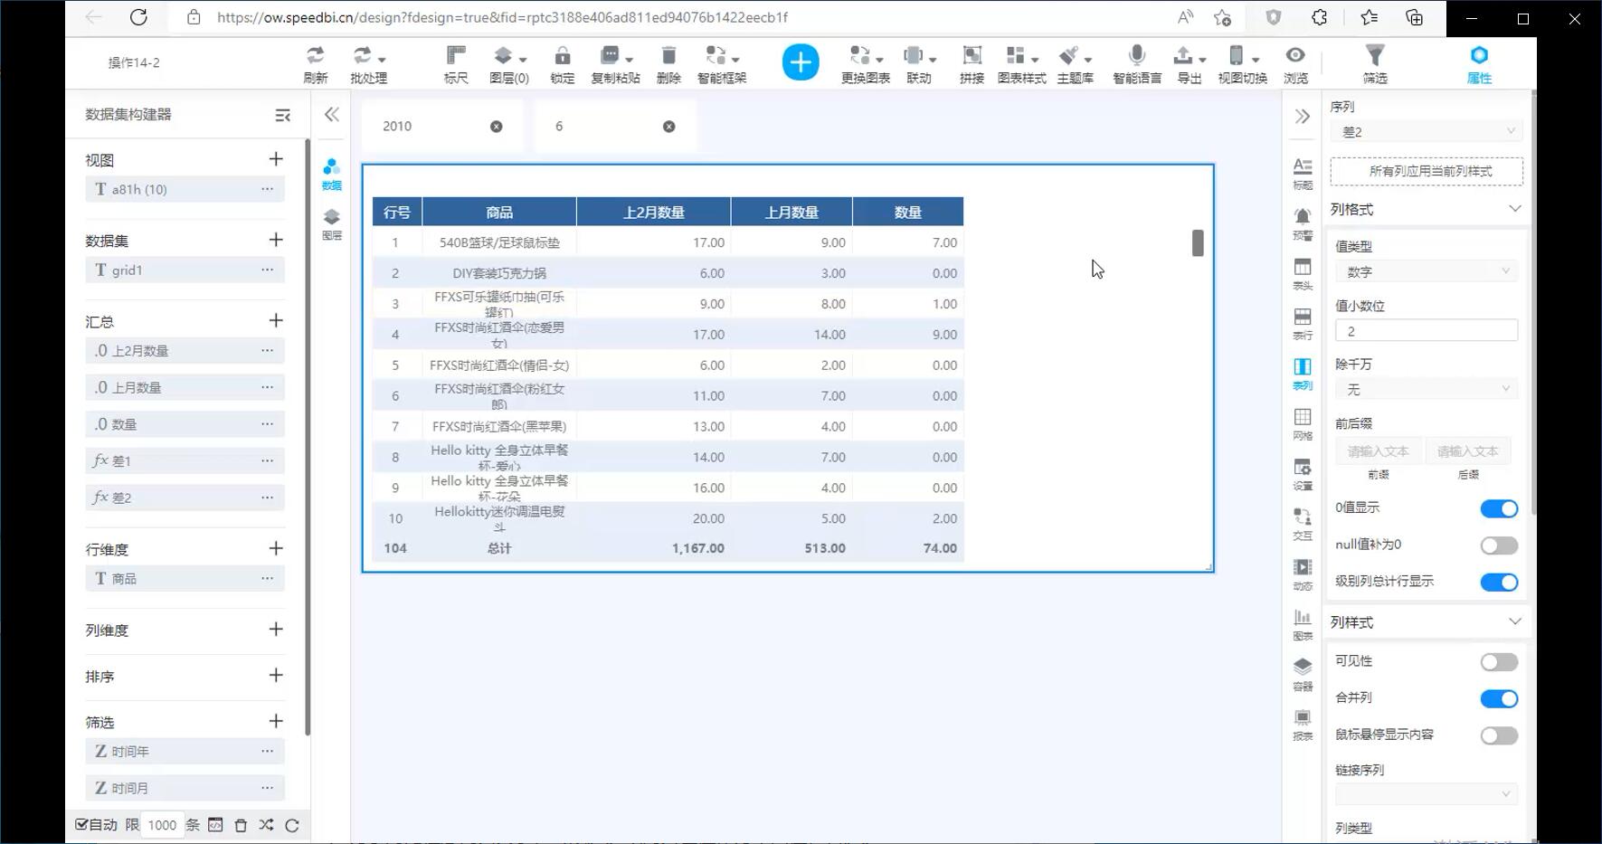
Task: Click the 值小数位 input field
Action: click(1426, 331)
